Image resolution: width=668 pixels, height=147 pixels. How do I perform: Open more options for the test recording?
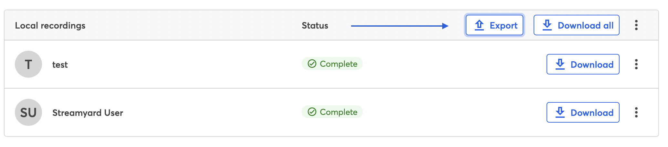[x=636, y=64]
